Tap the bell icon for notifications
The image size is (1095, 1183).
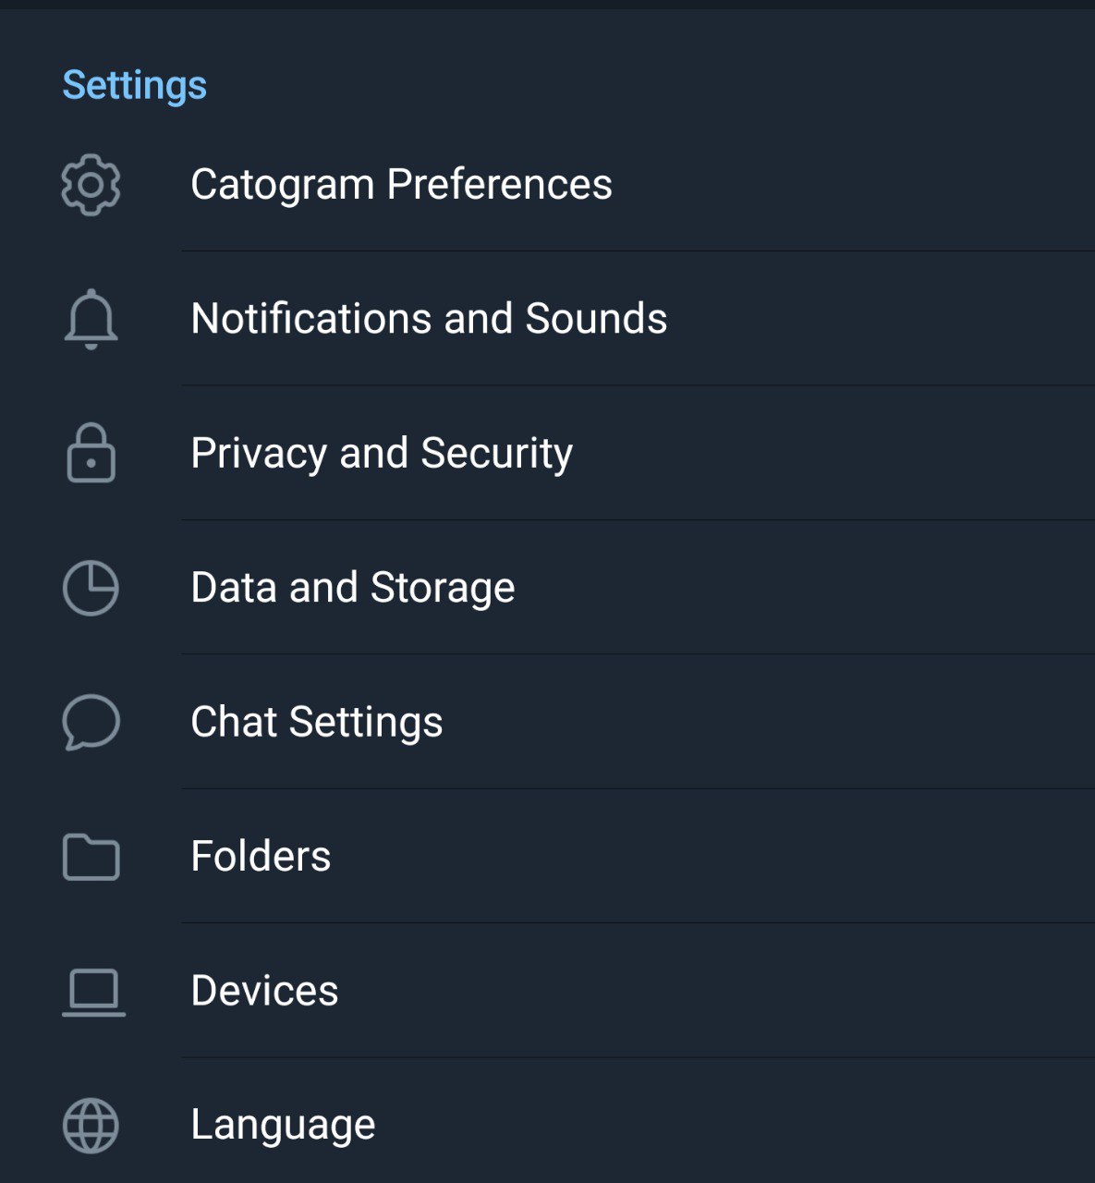(91, 320)
